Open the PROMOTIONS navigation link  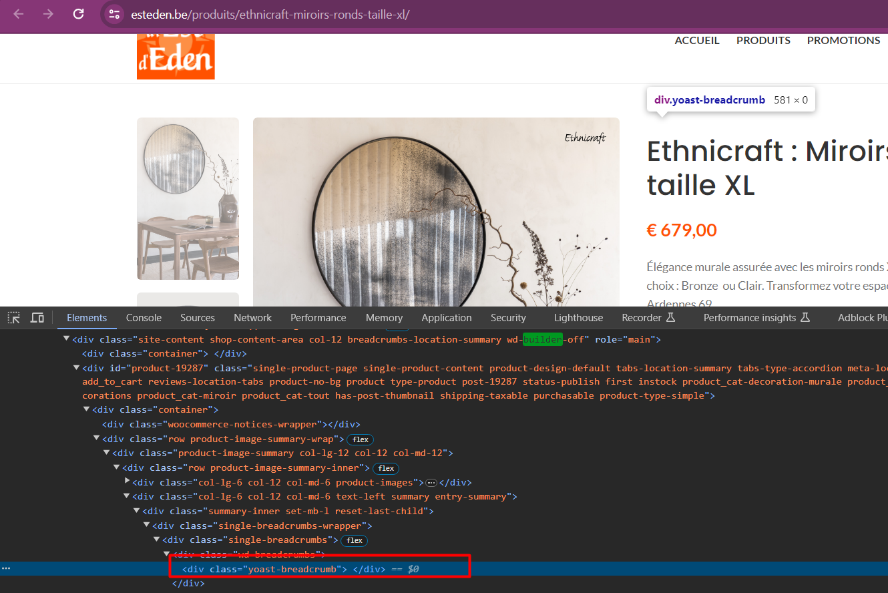[x=843, y=41]
